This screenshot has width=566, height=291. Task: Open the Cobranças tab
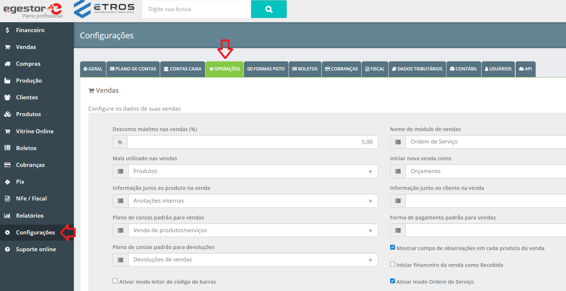[x=342, y=69]
